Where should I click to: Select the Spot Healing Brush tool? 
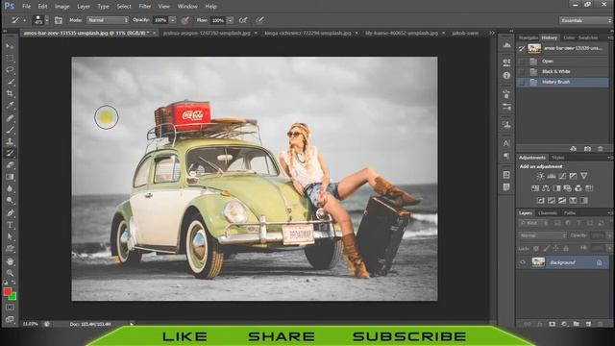tap(10, 117)
